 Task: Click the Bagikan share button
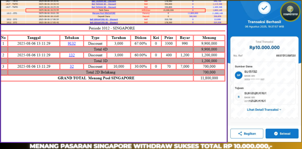pos(247,134)
